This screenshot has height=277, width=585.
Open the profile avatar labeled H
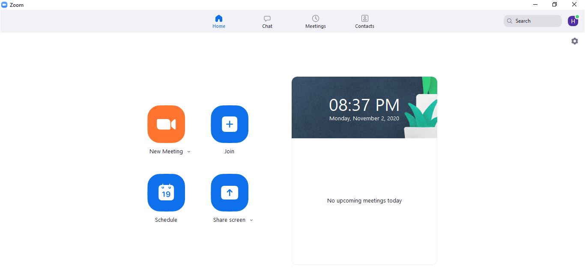(573, 21)
